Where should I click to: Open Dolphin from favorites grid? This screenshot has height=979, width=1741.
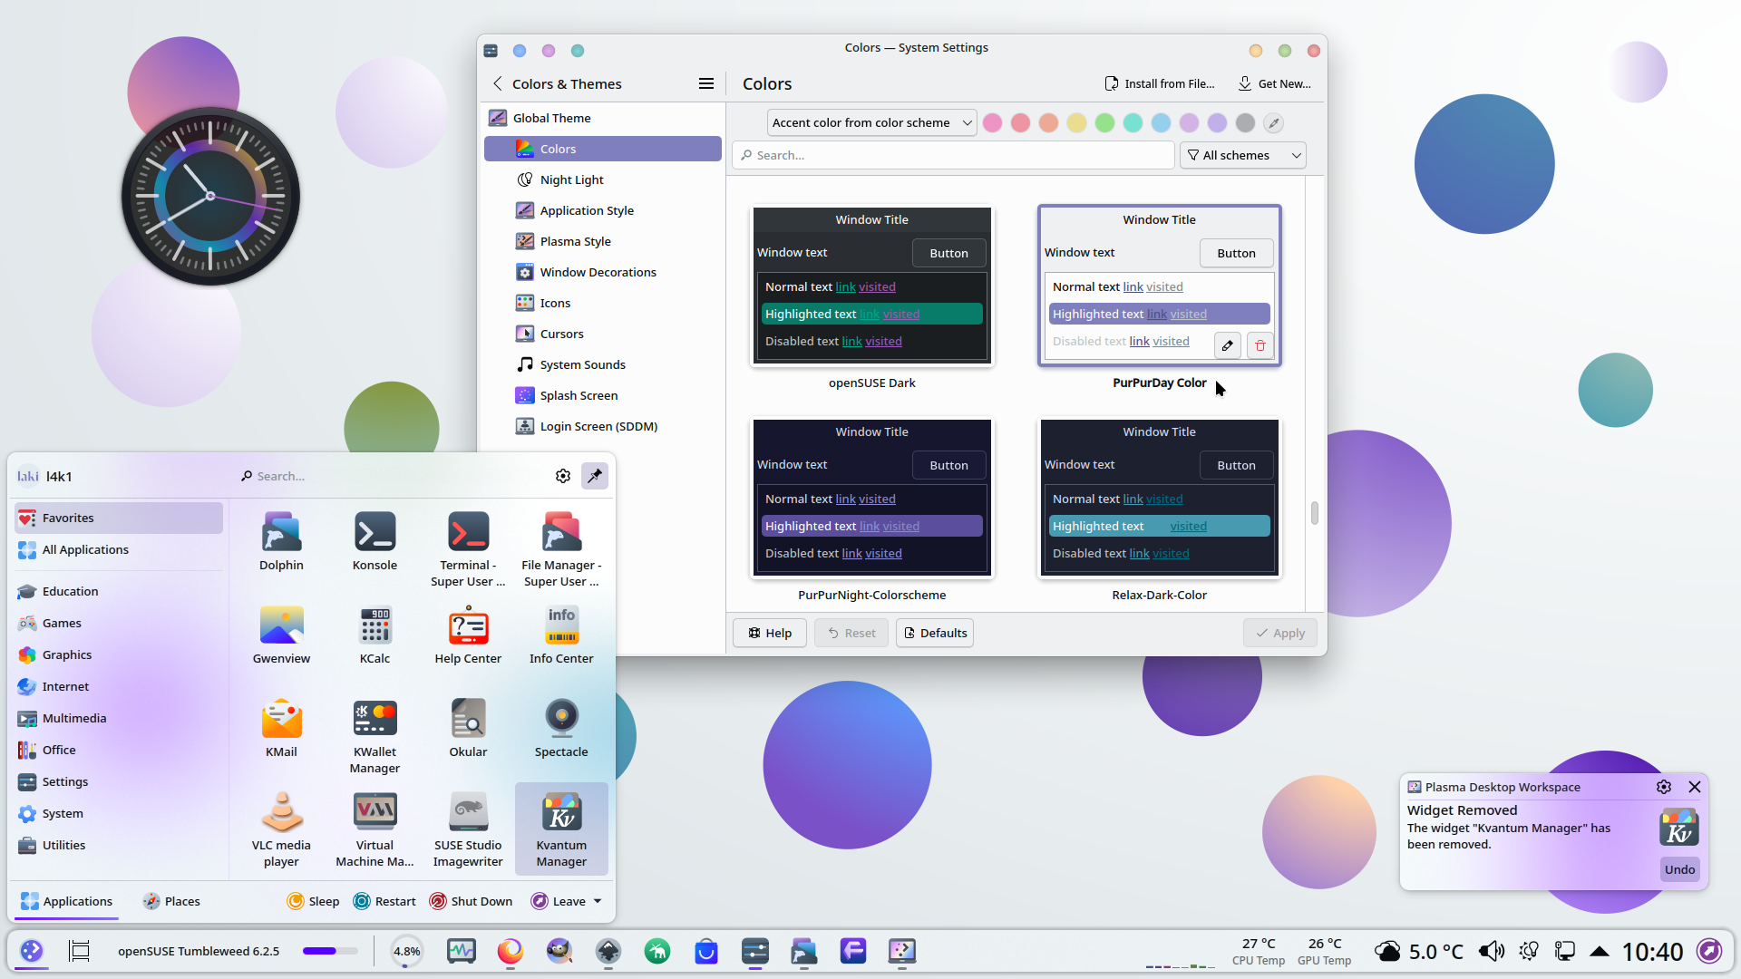click(281, 542)
